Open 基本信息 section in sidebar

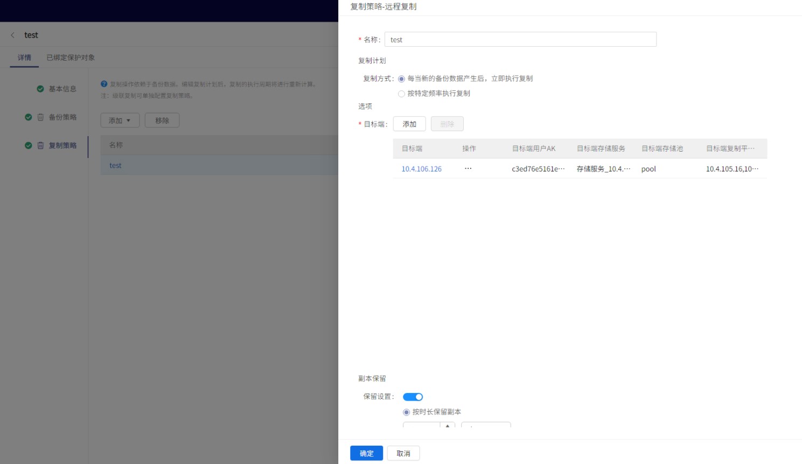[62, 89]
